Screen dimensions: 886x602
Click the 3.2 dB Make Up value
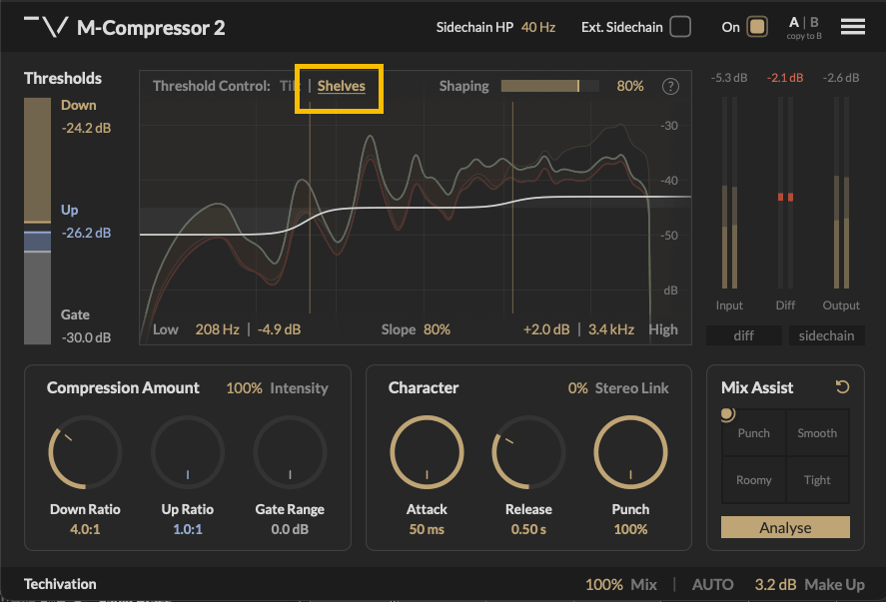[775, 584]
